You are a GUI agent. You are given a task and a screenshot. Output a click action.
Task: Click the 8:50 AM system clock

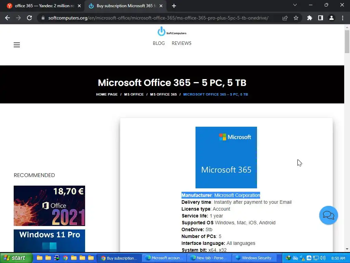click(x=338, y=258)
